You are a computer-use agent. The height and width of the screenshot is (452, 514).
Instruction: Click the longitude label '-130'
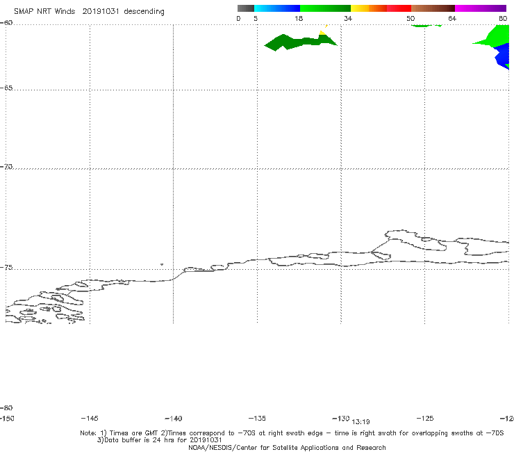click(x=341, y=418)
